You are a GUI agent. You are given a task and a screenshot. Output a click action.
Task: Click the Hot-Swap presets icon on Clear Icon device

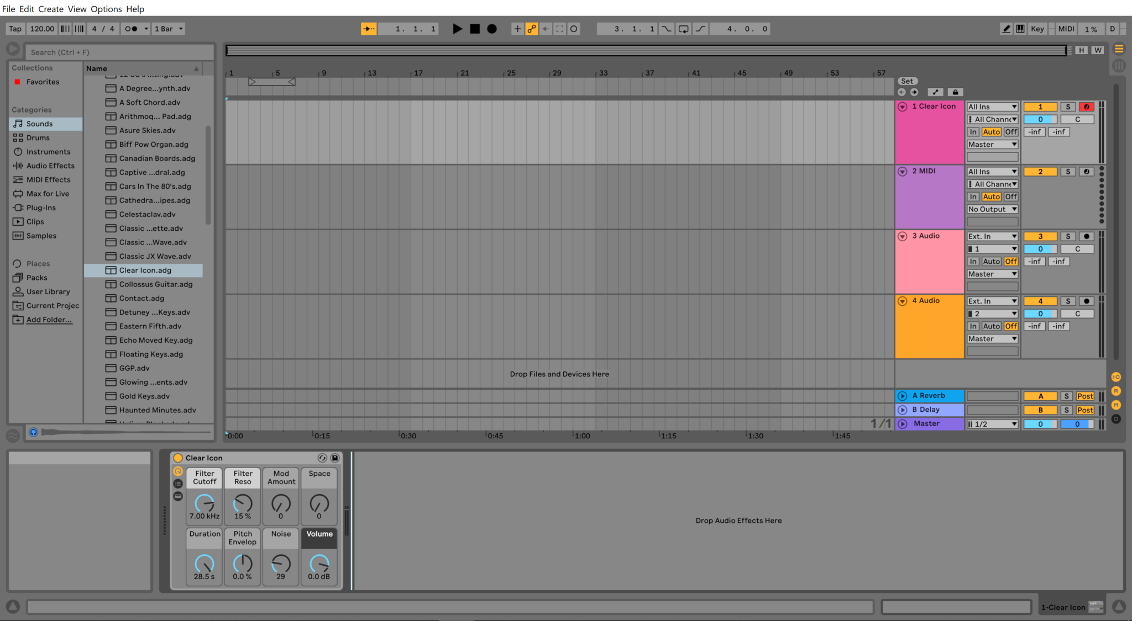click(x=322, y=458)
